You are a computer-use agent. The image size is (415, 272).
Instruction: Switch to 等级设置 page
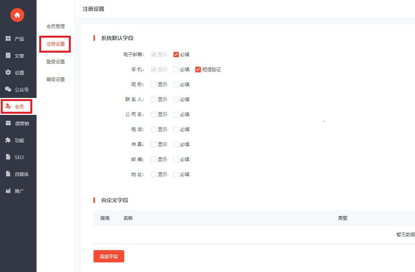tap(56, 80)
